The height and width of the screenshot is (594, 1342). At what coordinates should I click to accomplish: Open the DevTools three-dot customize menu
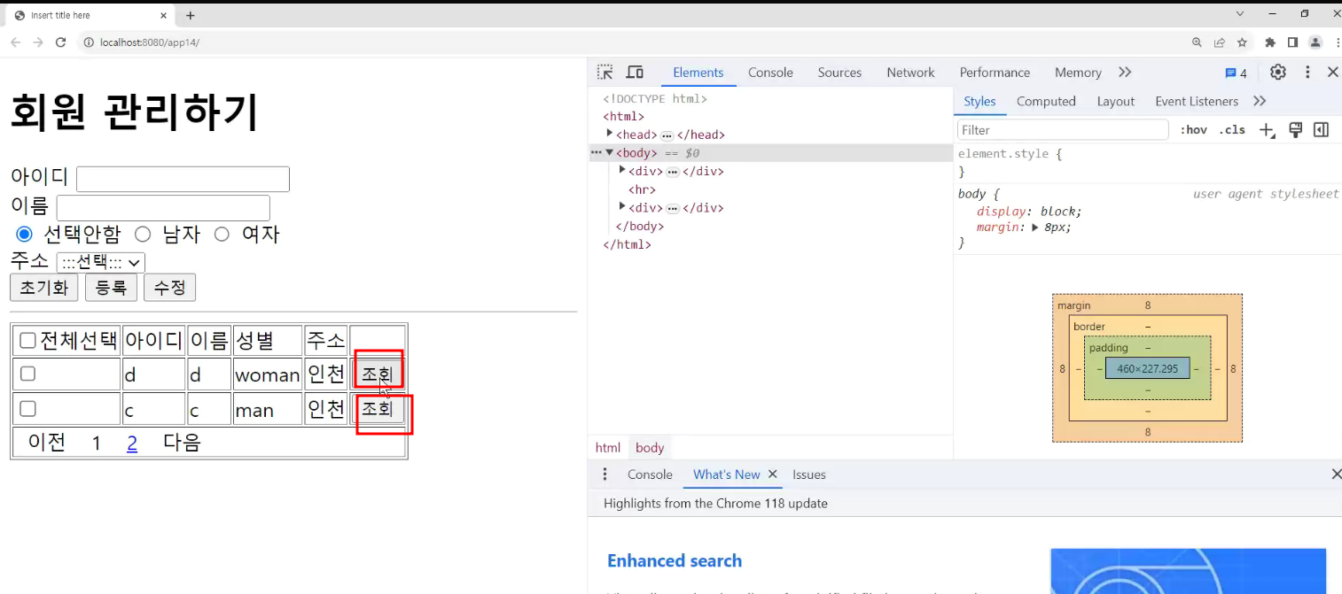coord(1307,73)
